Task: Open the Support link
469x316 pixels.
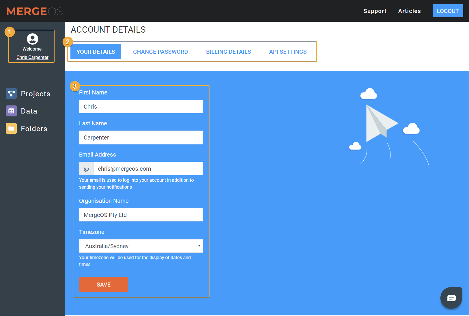Action: (x=375, y=11)
